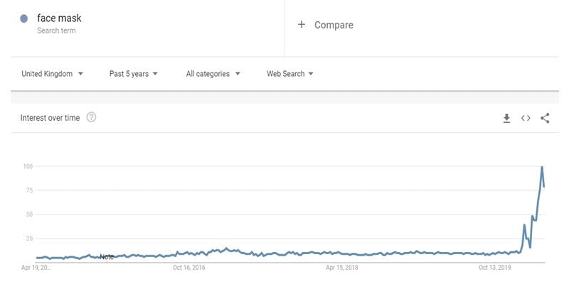Viewport: 569px width, 284px height.
Task: Open the Web Search type dropdown
Action: pos(290,74)
